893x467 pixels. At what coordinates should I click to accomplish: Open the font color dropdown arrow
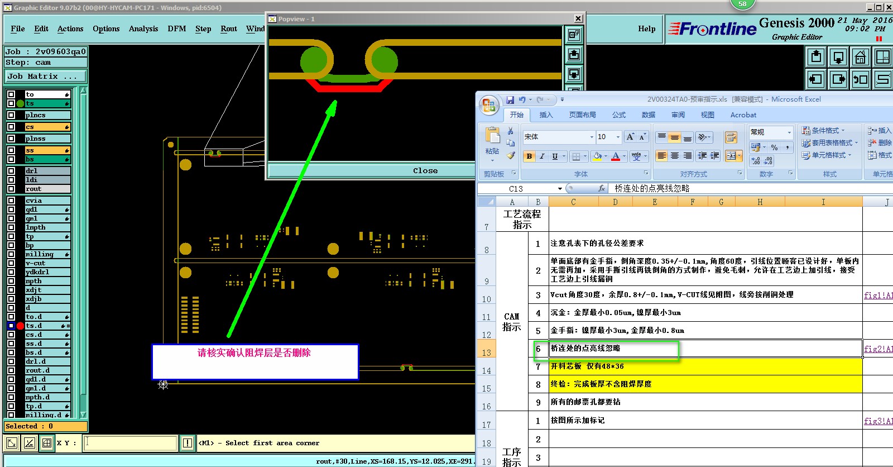[x=623, y=156]
